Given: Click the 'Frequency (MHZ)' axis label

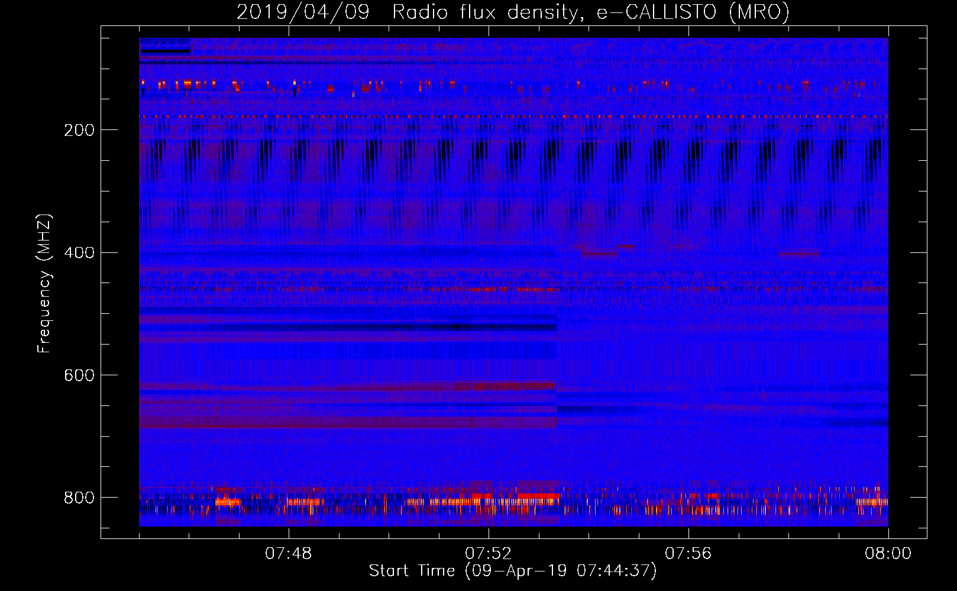Looking at the screenshot, I should coord(44,284).
